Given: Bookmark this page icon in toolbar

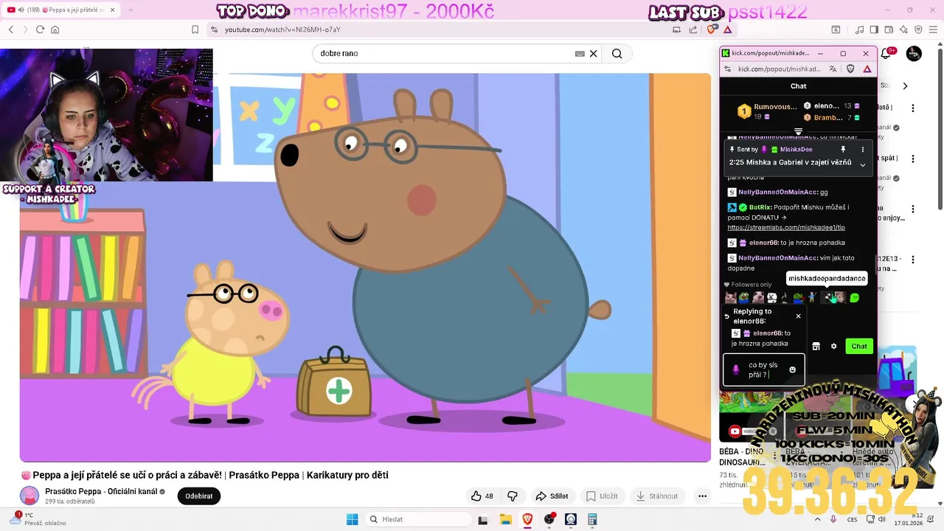Looking at the screenshot, I should tap(195, 29).
